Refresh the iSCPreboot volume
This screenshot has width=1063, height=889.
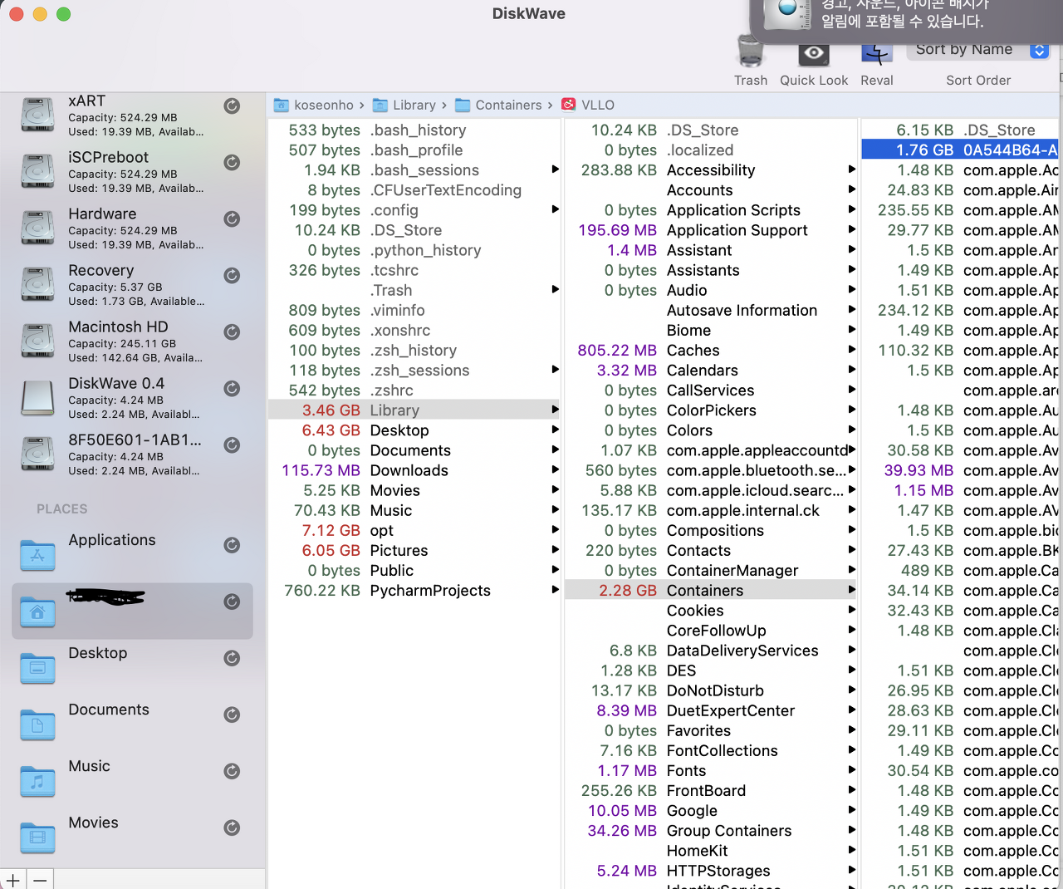click(233, 163)
